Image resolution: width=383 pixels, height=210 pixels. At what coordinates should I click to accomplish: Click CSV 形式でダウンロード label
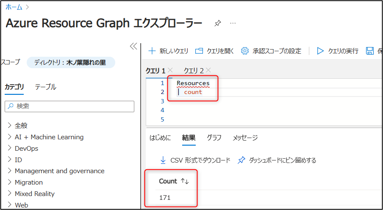(x=200, y=160)
